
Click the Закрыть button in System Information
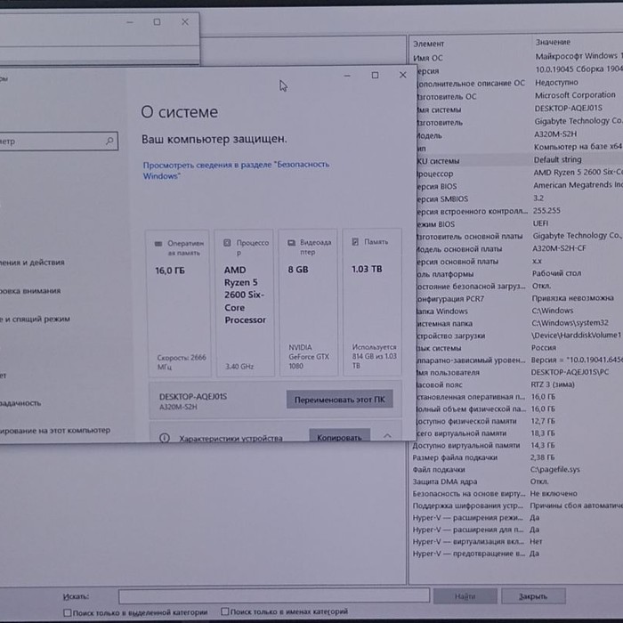click(x=533, y=596)
